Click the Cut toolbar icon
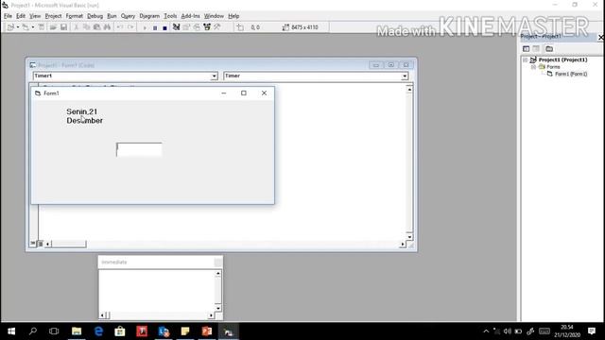 (76, 27)
